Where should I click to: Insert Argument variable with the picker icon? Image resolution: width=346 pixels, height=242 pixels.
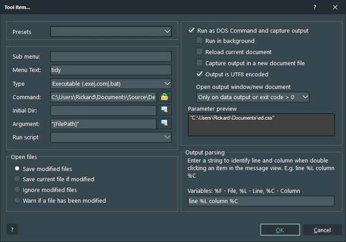pos(164,123)
